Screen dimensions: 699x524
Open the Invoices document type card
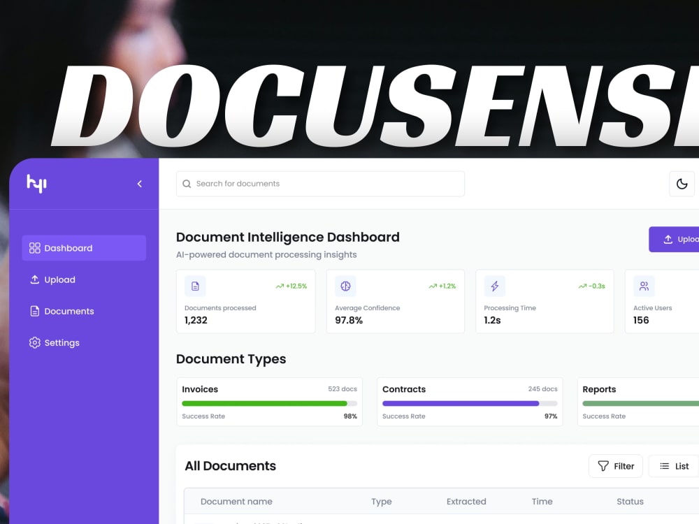point(269,402)
